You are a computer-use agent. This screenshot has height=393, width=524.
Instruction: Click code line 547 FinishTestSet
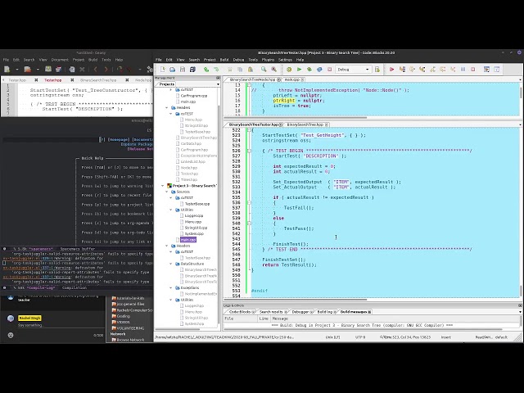tap(284, 260)
